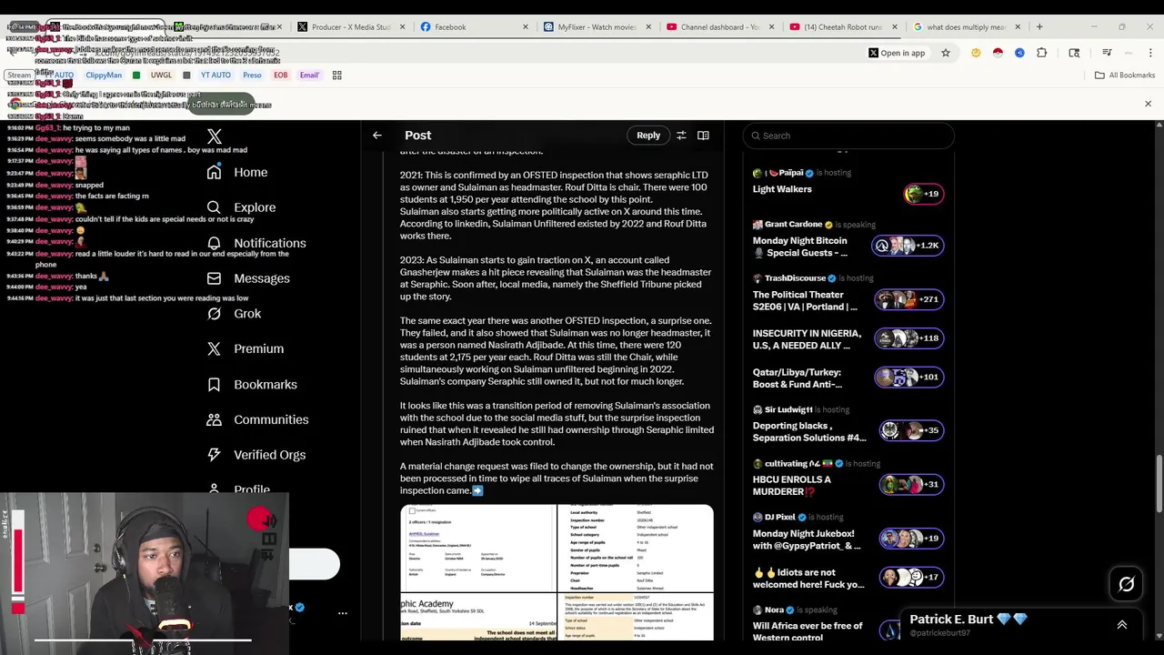The height and width of the screenshot is (655, 1164).
Task: Open Explore in the X sidebar
Action: coord(241,207)
